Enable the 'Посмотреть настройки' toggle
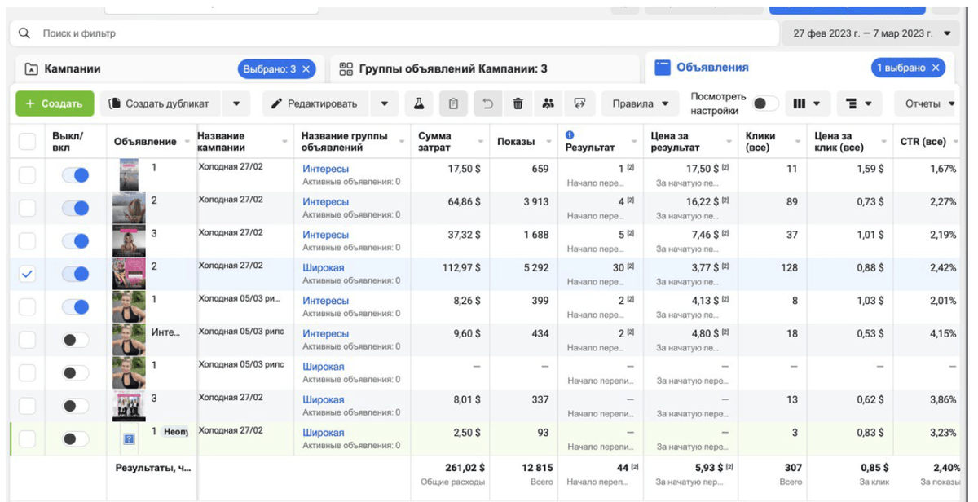Screen dimensions: 978x502 [x=765, y=103]
